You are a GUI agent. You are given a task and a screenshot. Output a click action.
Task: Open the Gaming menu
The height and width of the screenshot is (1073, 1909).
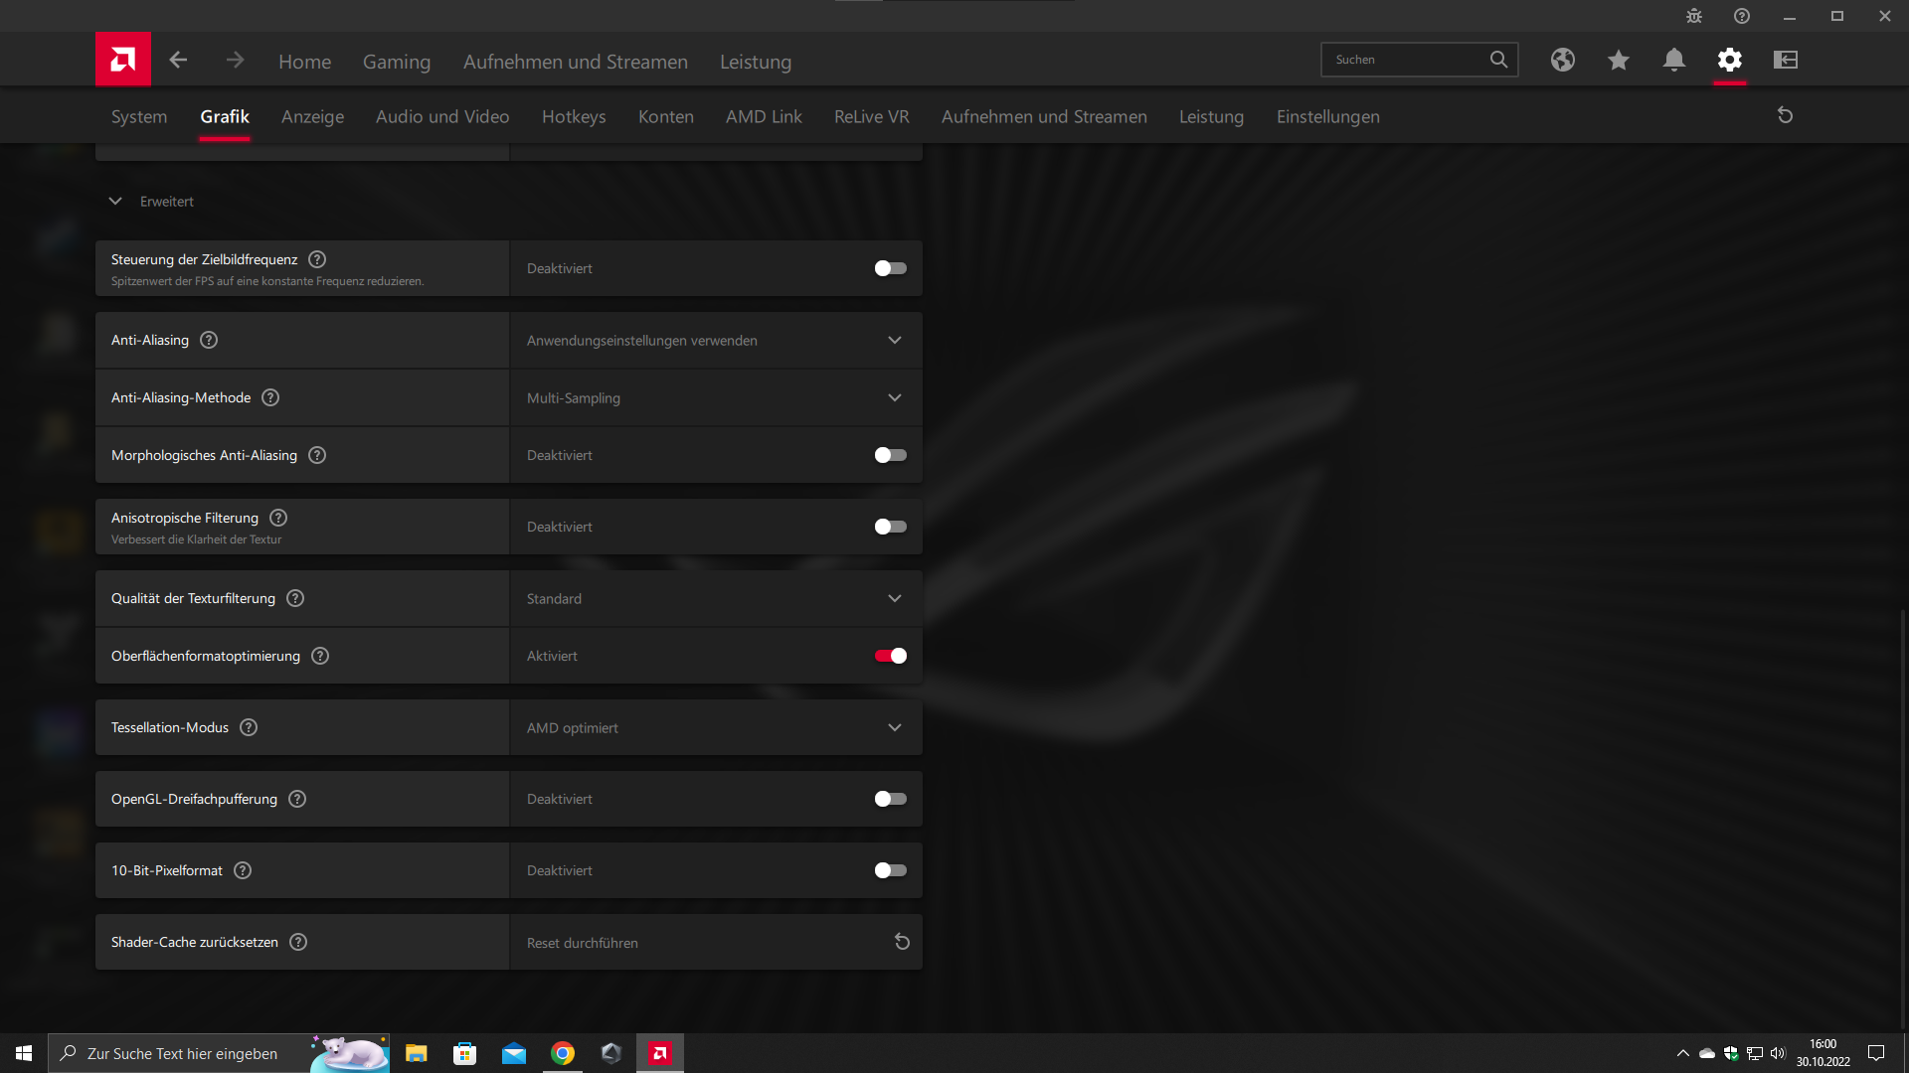point(396,62)
